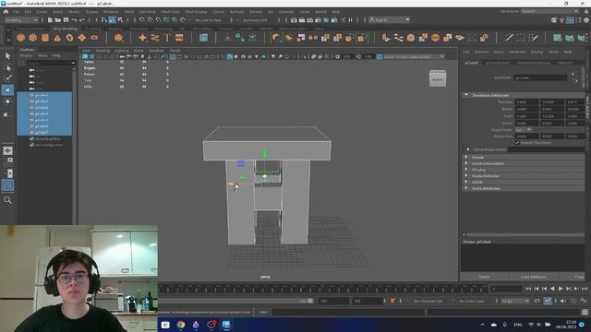The height and width of the screenshot is (332, 591).
Task: Create a polygon sphere from the shelf
Action: click(20, 38)
